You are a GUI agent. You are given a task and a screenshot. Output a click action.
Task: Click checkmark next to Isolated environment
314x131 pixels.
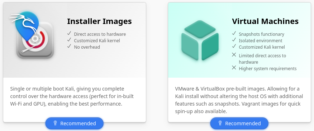click(234, 40)
